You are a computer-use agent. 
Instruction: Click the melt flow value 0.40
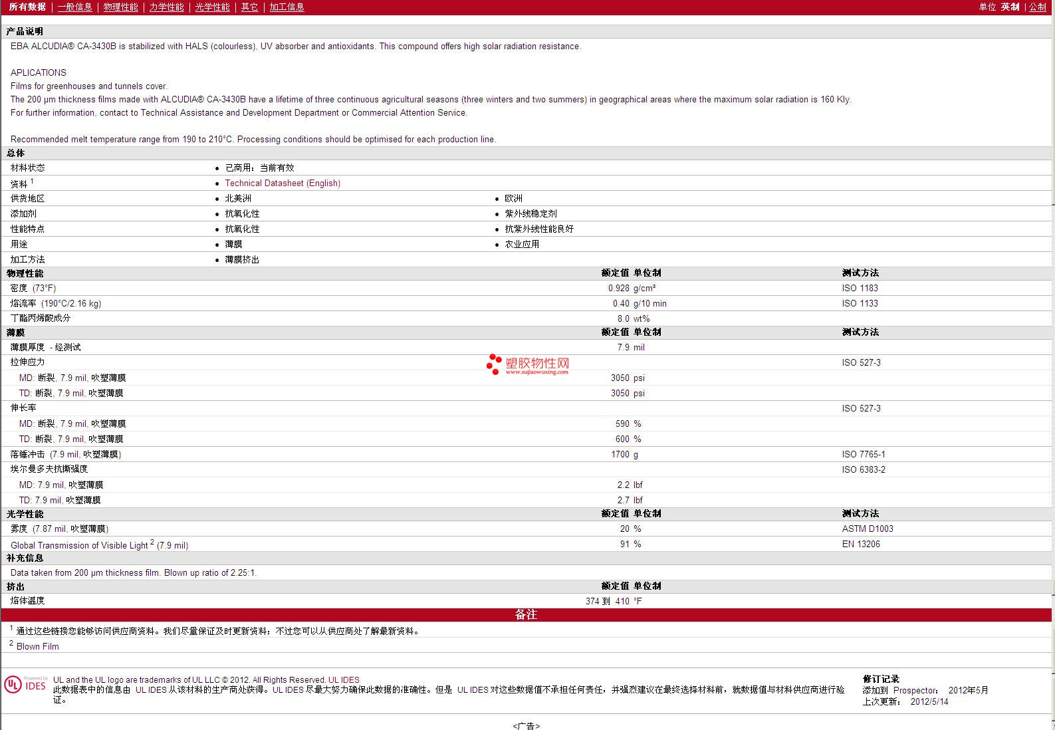click(x=621, y=303)
